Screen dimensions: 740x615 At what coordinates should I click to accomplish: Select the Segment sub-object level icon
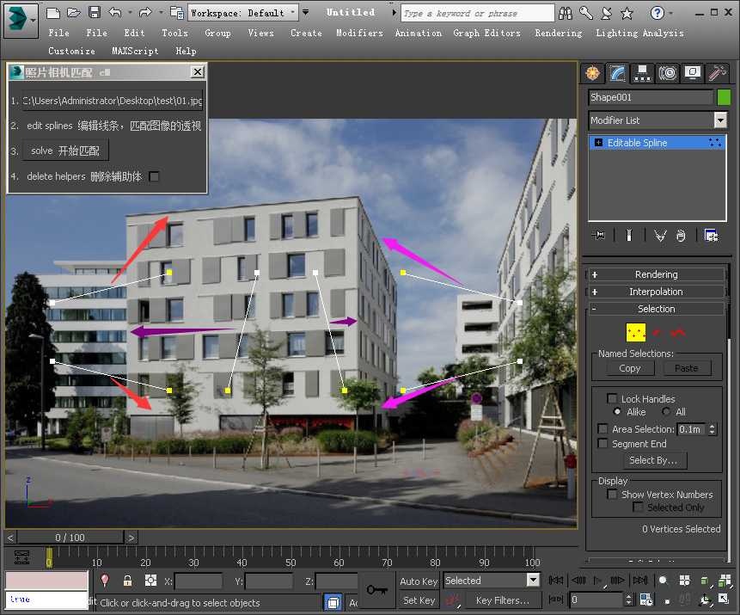tap(657, 331)
